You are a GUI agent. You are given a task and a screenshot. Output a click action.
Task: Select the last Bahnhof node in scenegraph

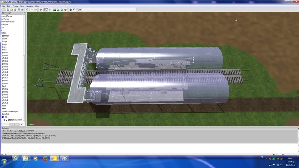pos(5,114)
